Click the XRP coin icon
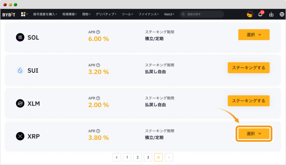286x165 pixels. pyautogui.click(x=20, y=136)
